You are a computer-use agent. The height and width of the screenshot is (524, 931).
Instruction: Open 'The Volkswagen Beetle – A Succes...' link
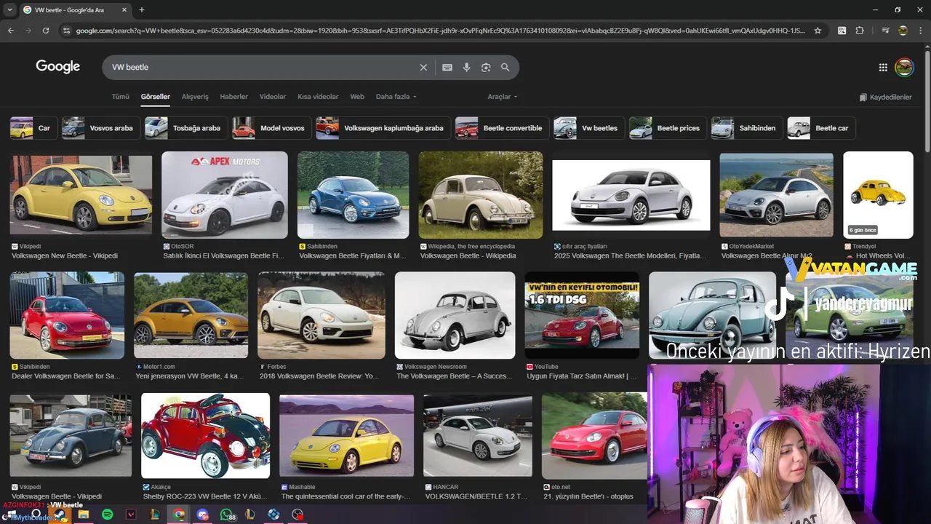455,376
